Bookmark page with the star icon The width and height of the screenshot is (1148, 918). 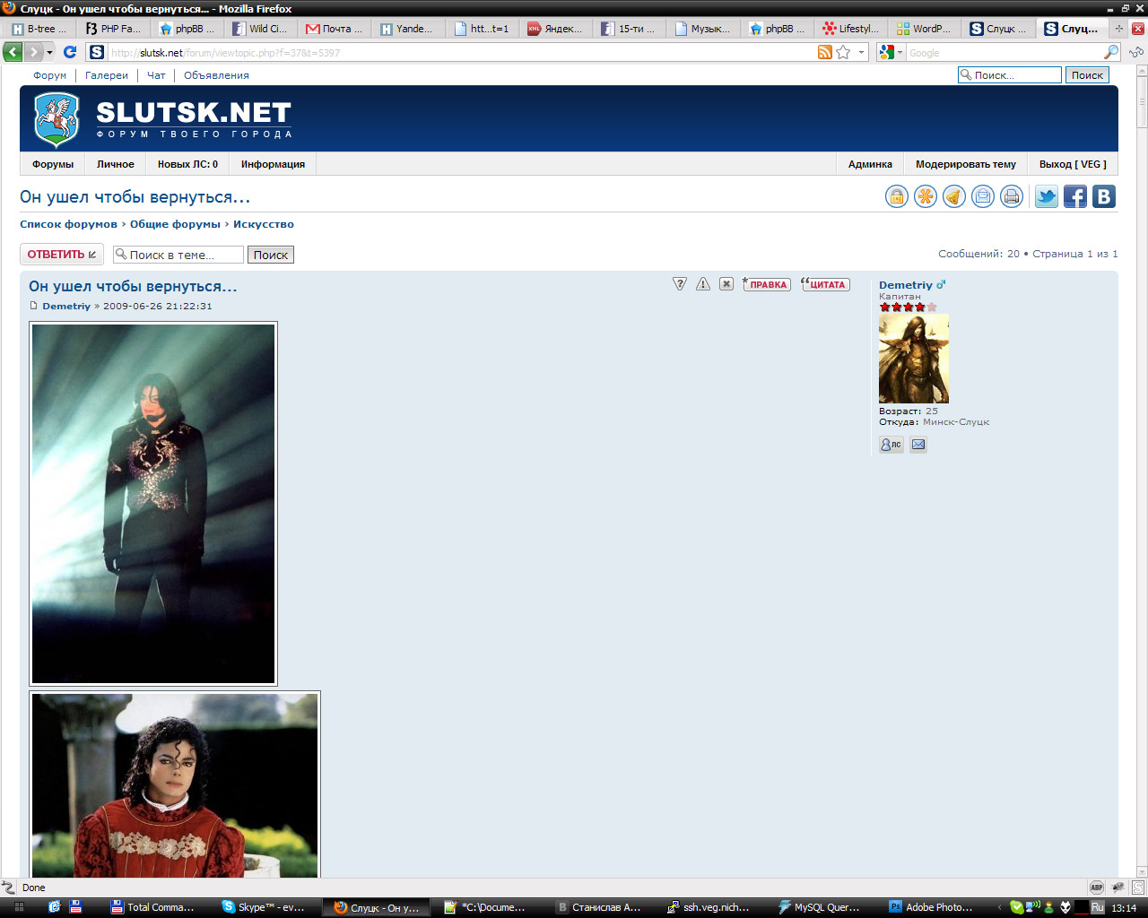click(x=843, y=53)
